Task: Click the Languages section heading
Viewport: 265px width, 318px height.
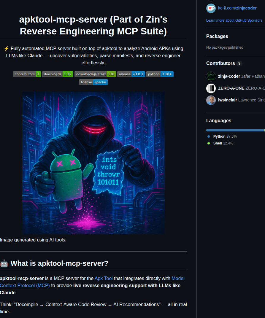Action: 219,121
